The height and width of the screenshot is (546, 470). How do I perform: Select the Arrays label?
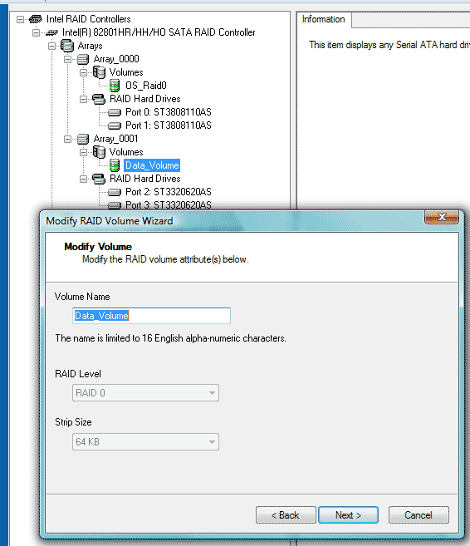pos(91,46)
